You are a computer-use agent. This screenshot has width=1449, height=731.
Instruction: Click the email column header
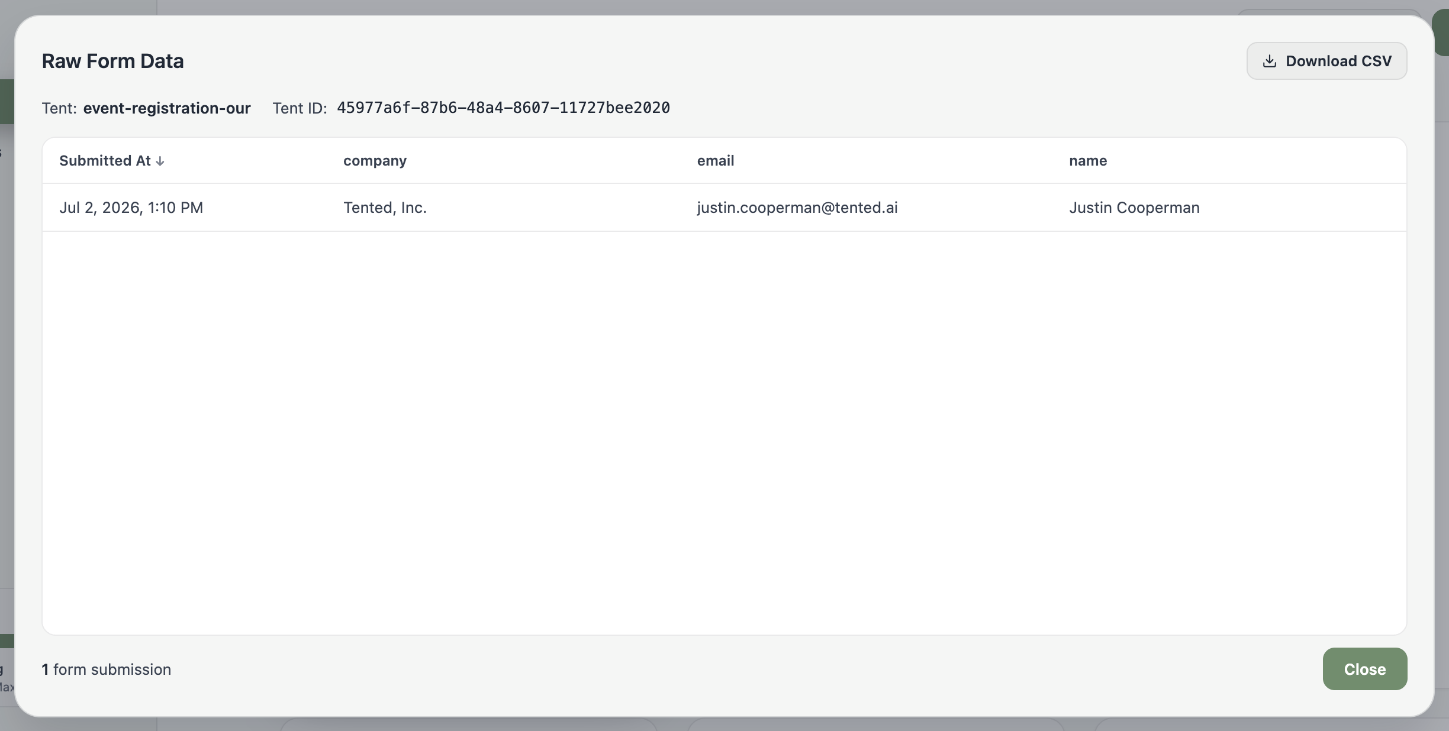(x=715, y=161)
